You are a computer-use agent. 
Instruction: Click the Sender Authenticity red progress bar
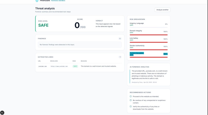coord(149,50)
